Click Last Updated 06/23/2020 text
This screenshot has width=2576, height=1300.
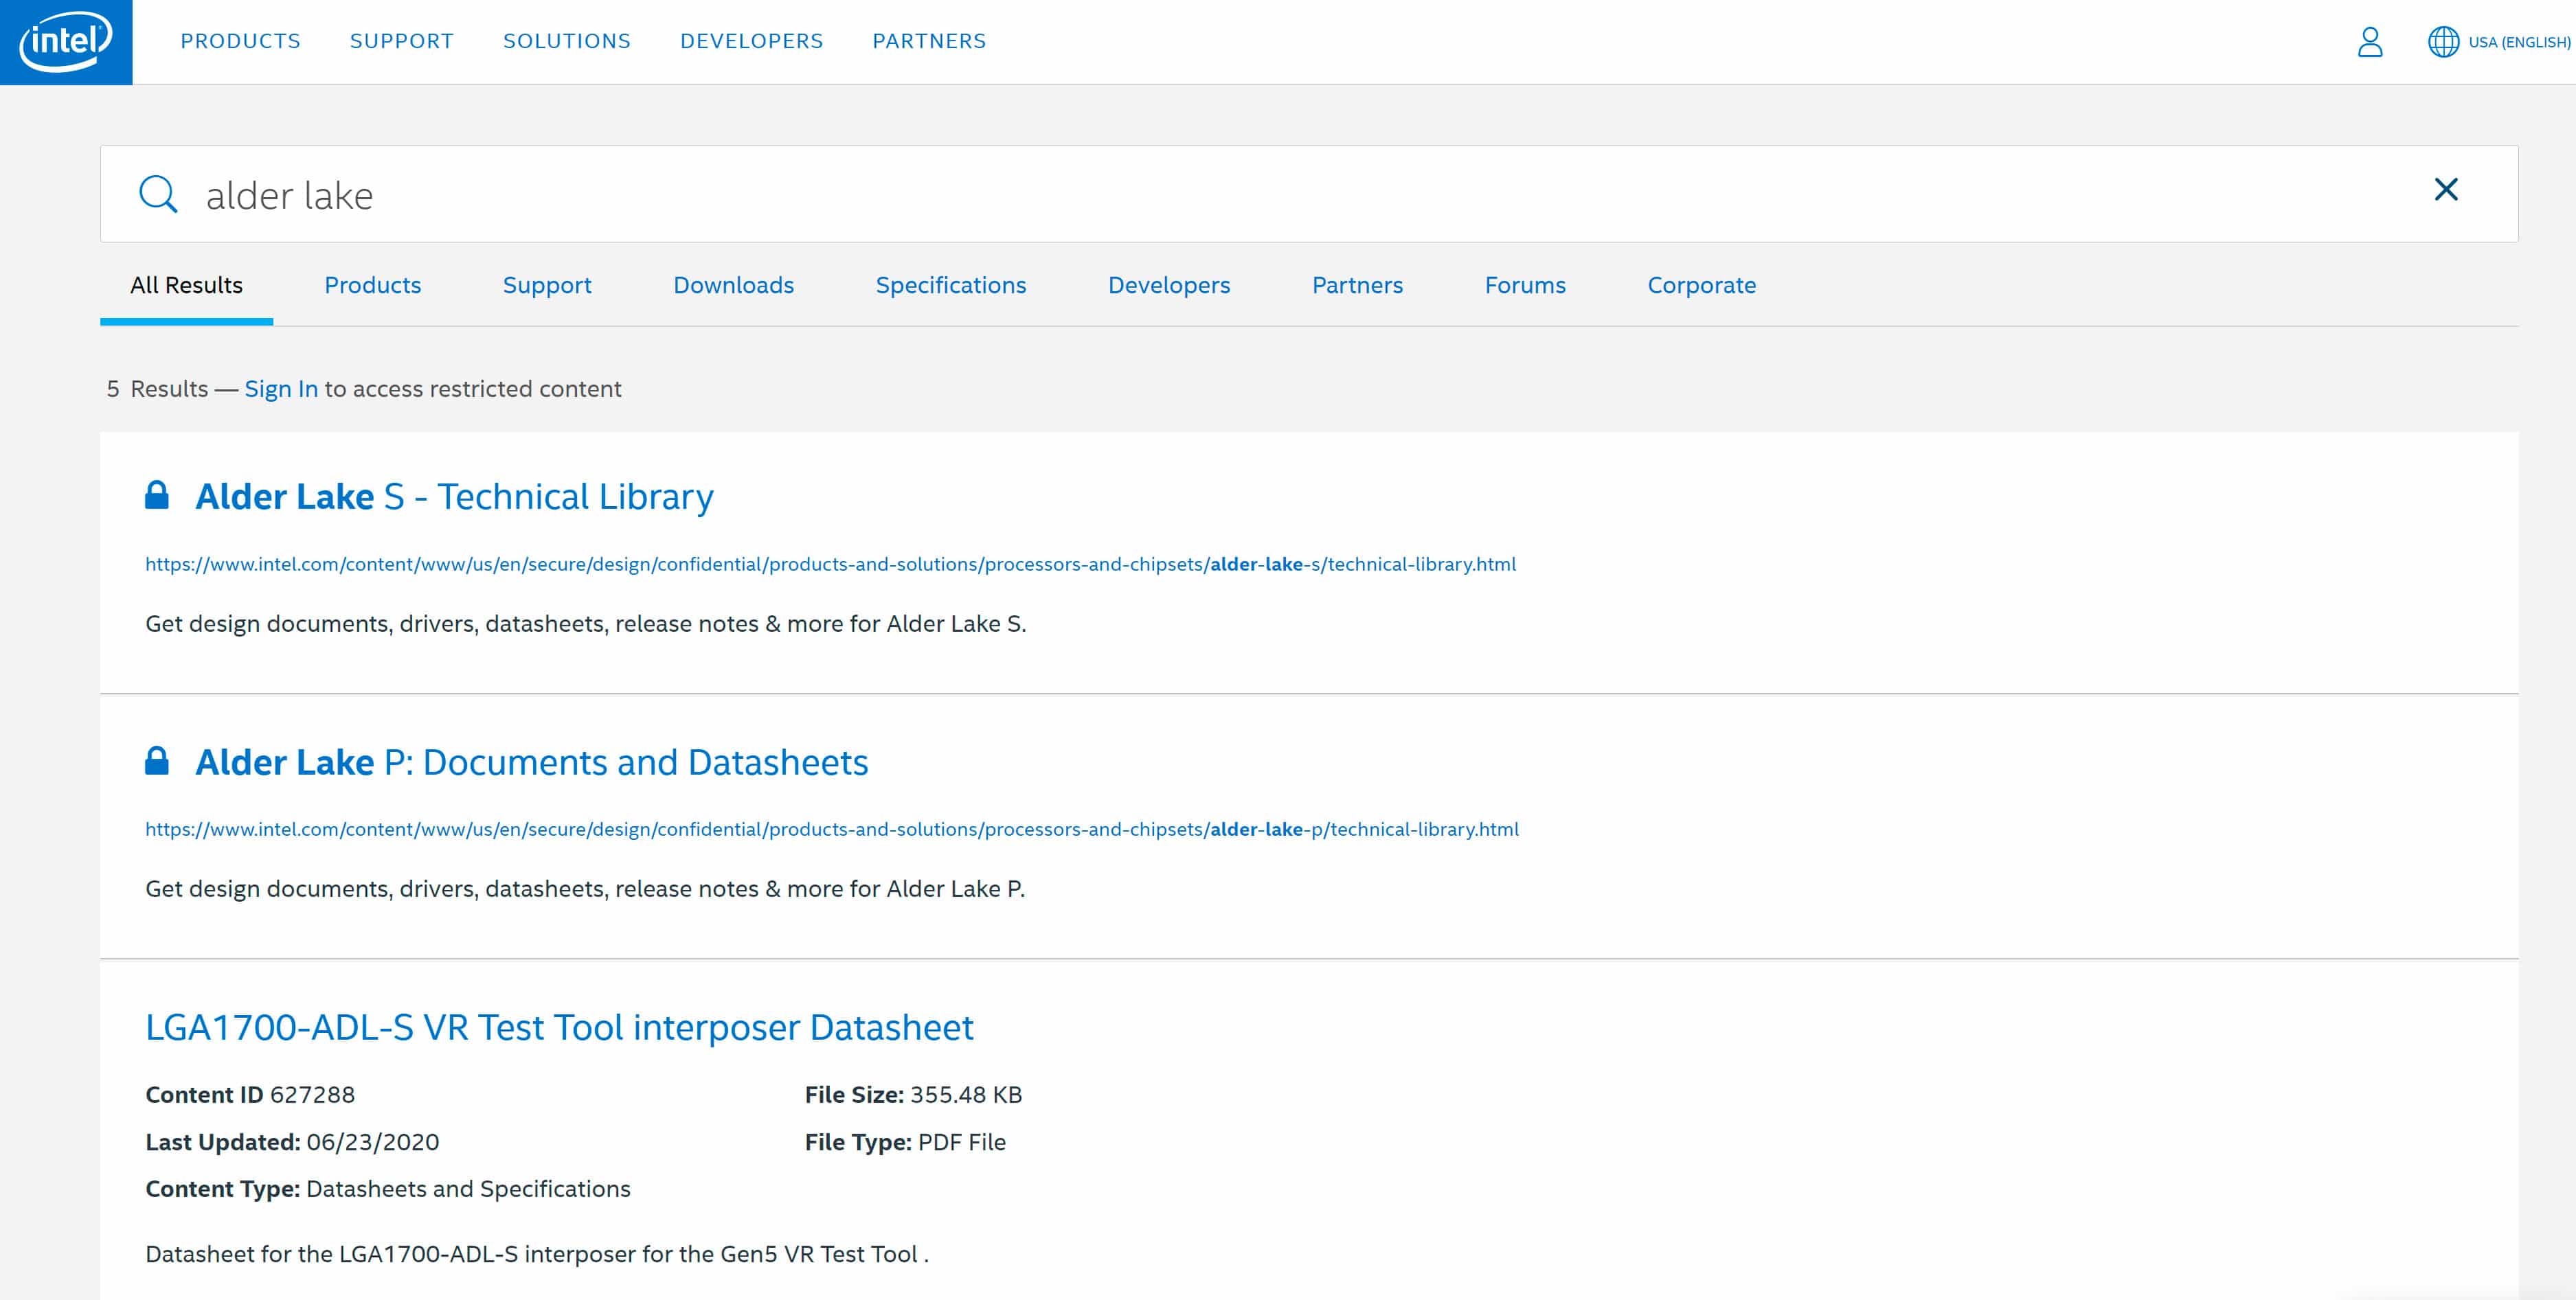(292, 1142)
